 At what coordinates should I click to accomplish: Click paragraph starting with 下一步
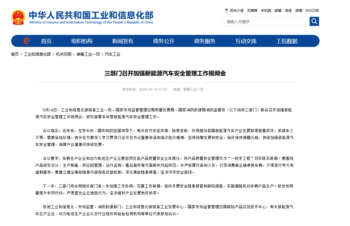(164, 189)
